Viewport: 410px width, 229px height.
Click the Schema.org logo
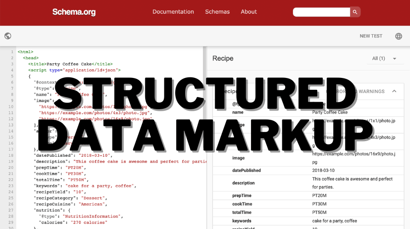point(74,12)
